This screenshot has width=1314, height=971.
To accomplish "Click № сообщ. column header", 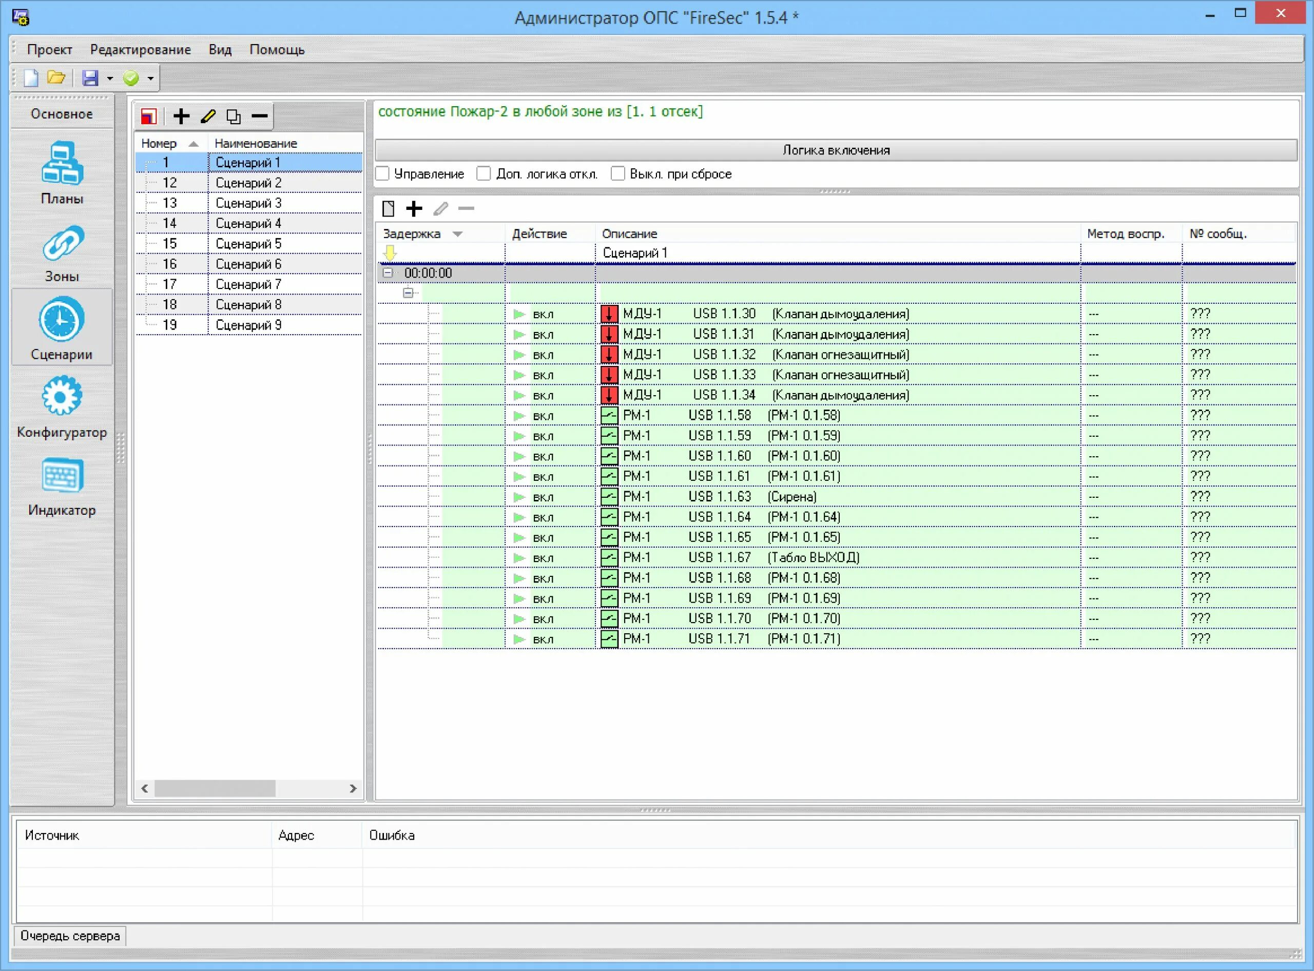I will click(1239, 234).
